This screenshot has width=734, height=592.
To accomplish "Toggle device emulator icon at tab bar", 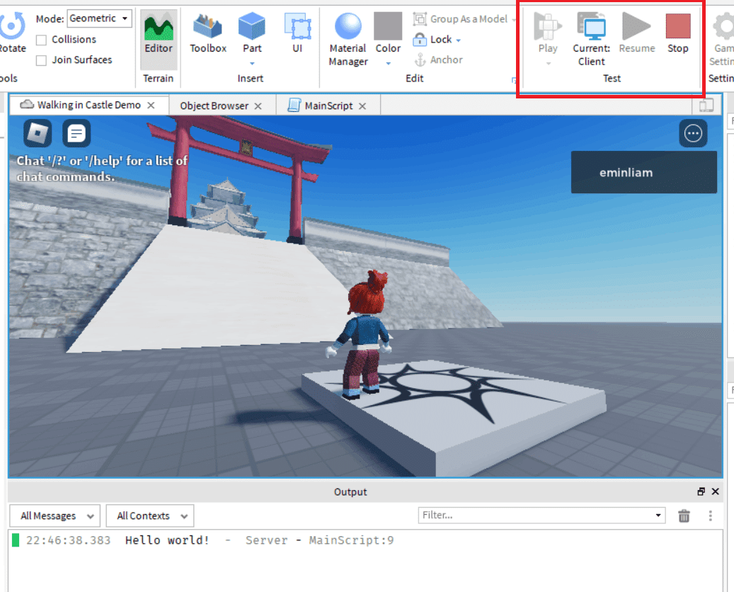I will [706, 106].
